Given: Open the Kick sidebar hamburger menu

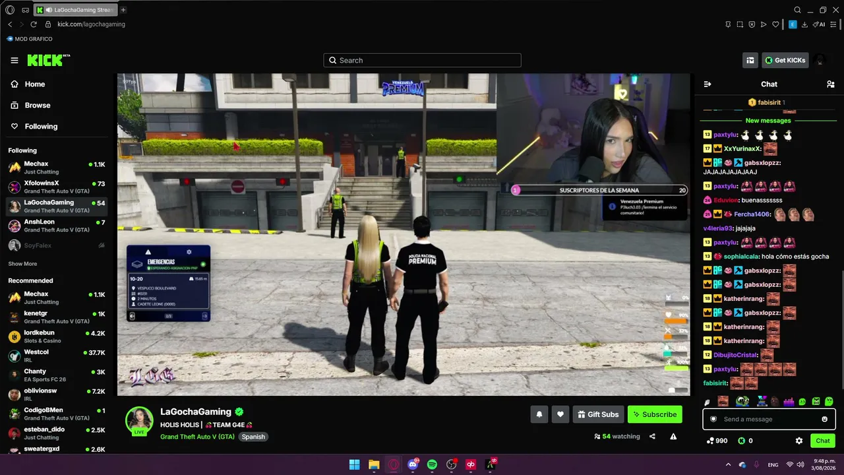Looking at the screenshot, I should click(15, 60).
